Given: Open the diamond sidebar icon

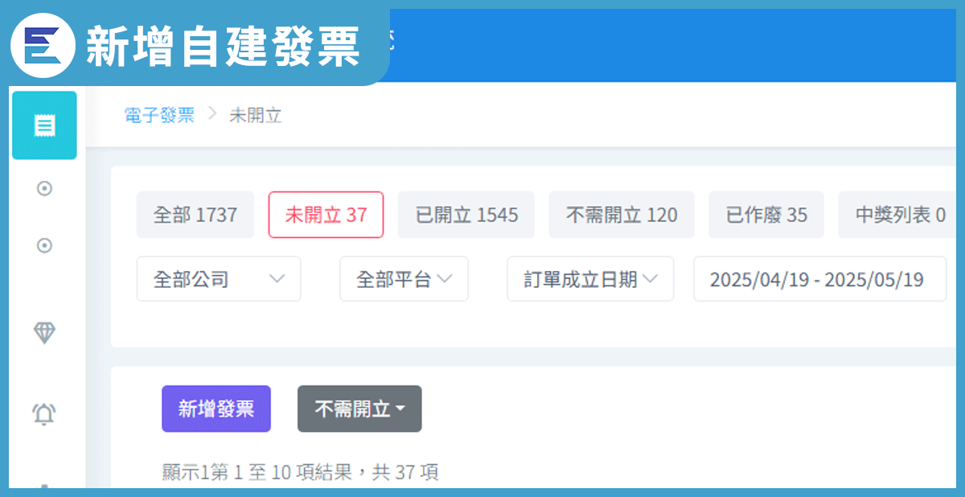Looking at the screenshot, I should pyautogui.click(x=44, y=333).
